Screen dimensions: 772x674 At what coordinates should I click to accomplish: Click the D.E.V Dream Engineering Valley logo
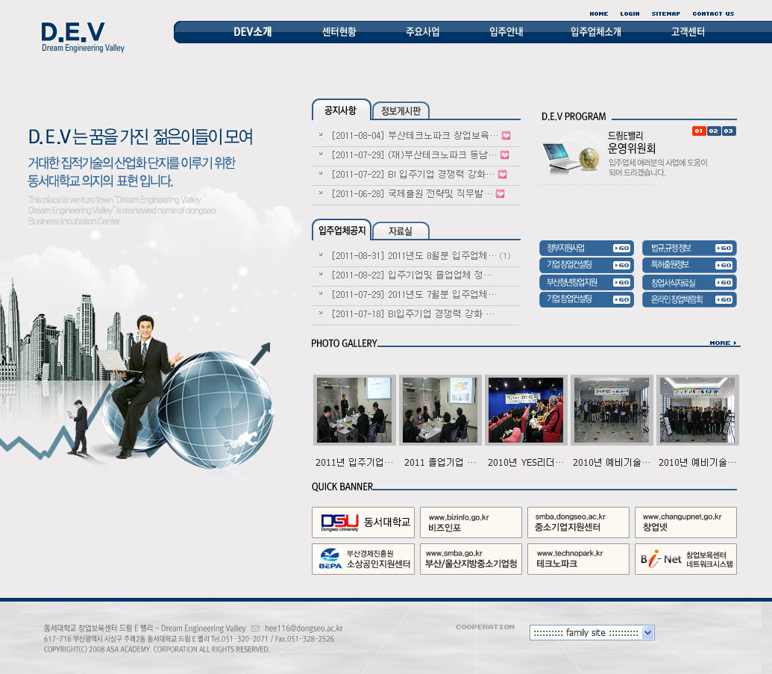click(83, 37)
